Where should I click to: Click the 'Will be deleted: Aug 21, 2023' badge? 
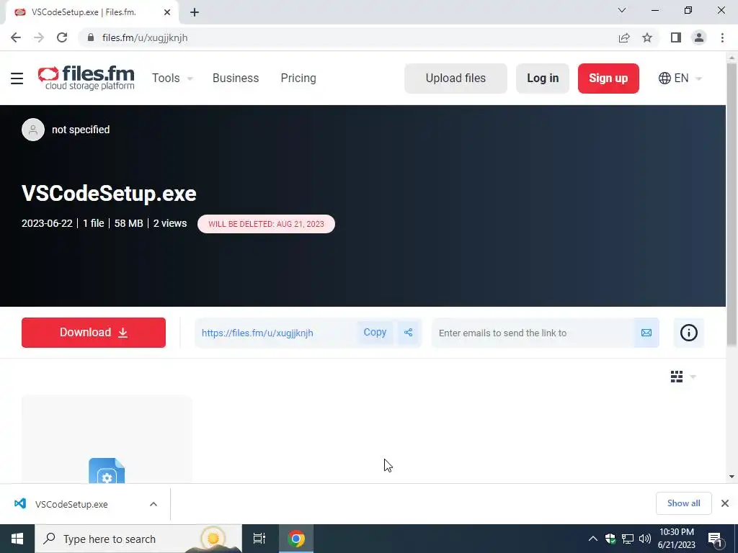266,224
